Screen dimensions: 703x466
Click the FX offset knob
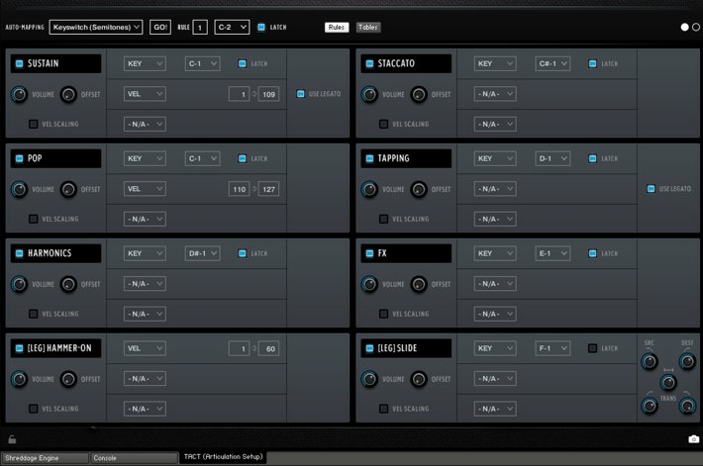[x=420, y=284]
